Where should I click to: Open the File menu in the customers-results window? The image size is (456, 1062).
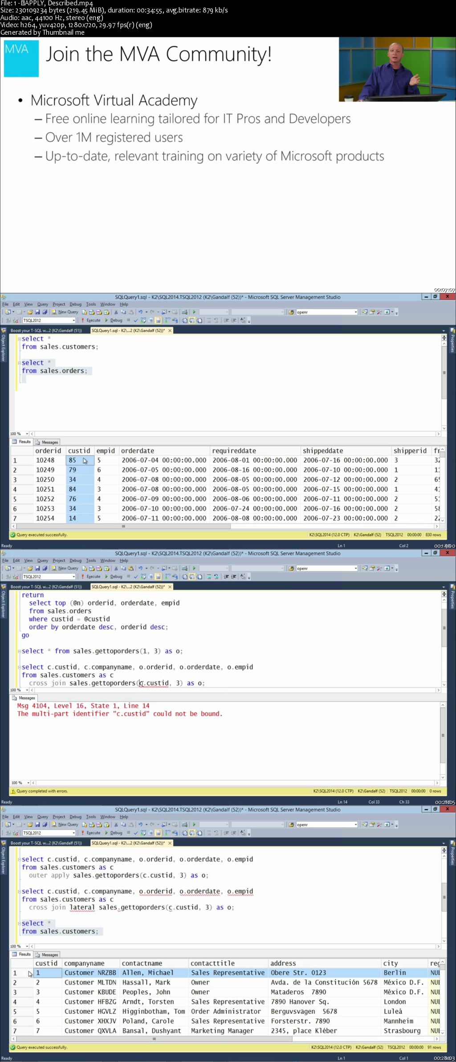click(5, 817)
